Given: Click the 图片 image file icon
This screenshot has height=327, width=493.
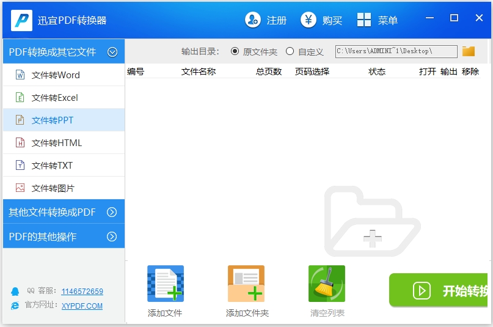Looking at the screenshot, I should coord(20,188).
